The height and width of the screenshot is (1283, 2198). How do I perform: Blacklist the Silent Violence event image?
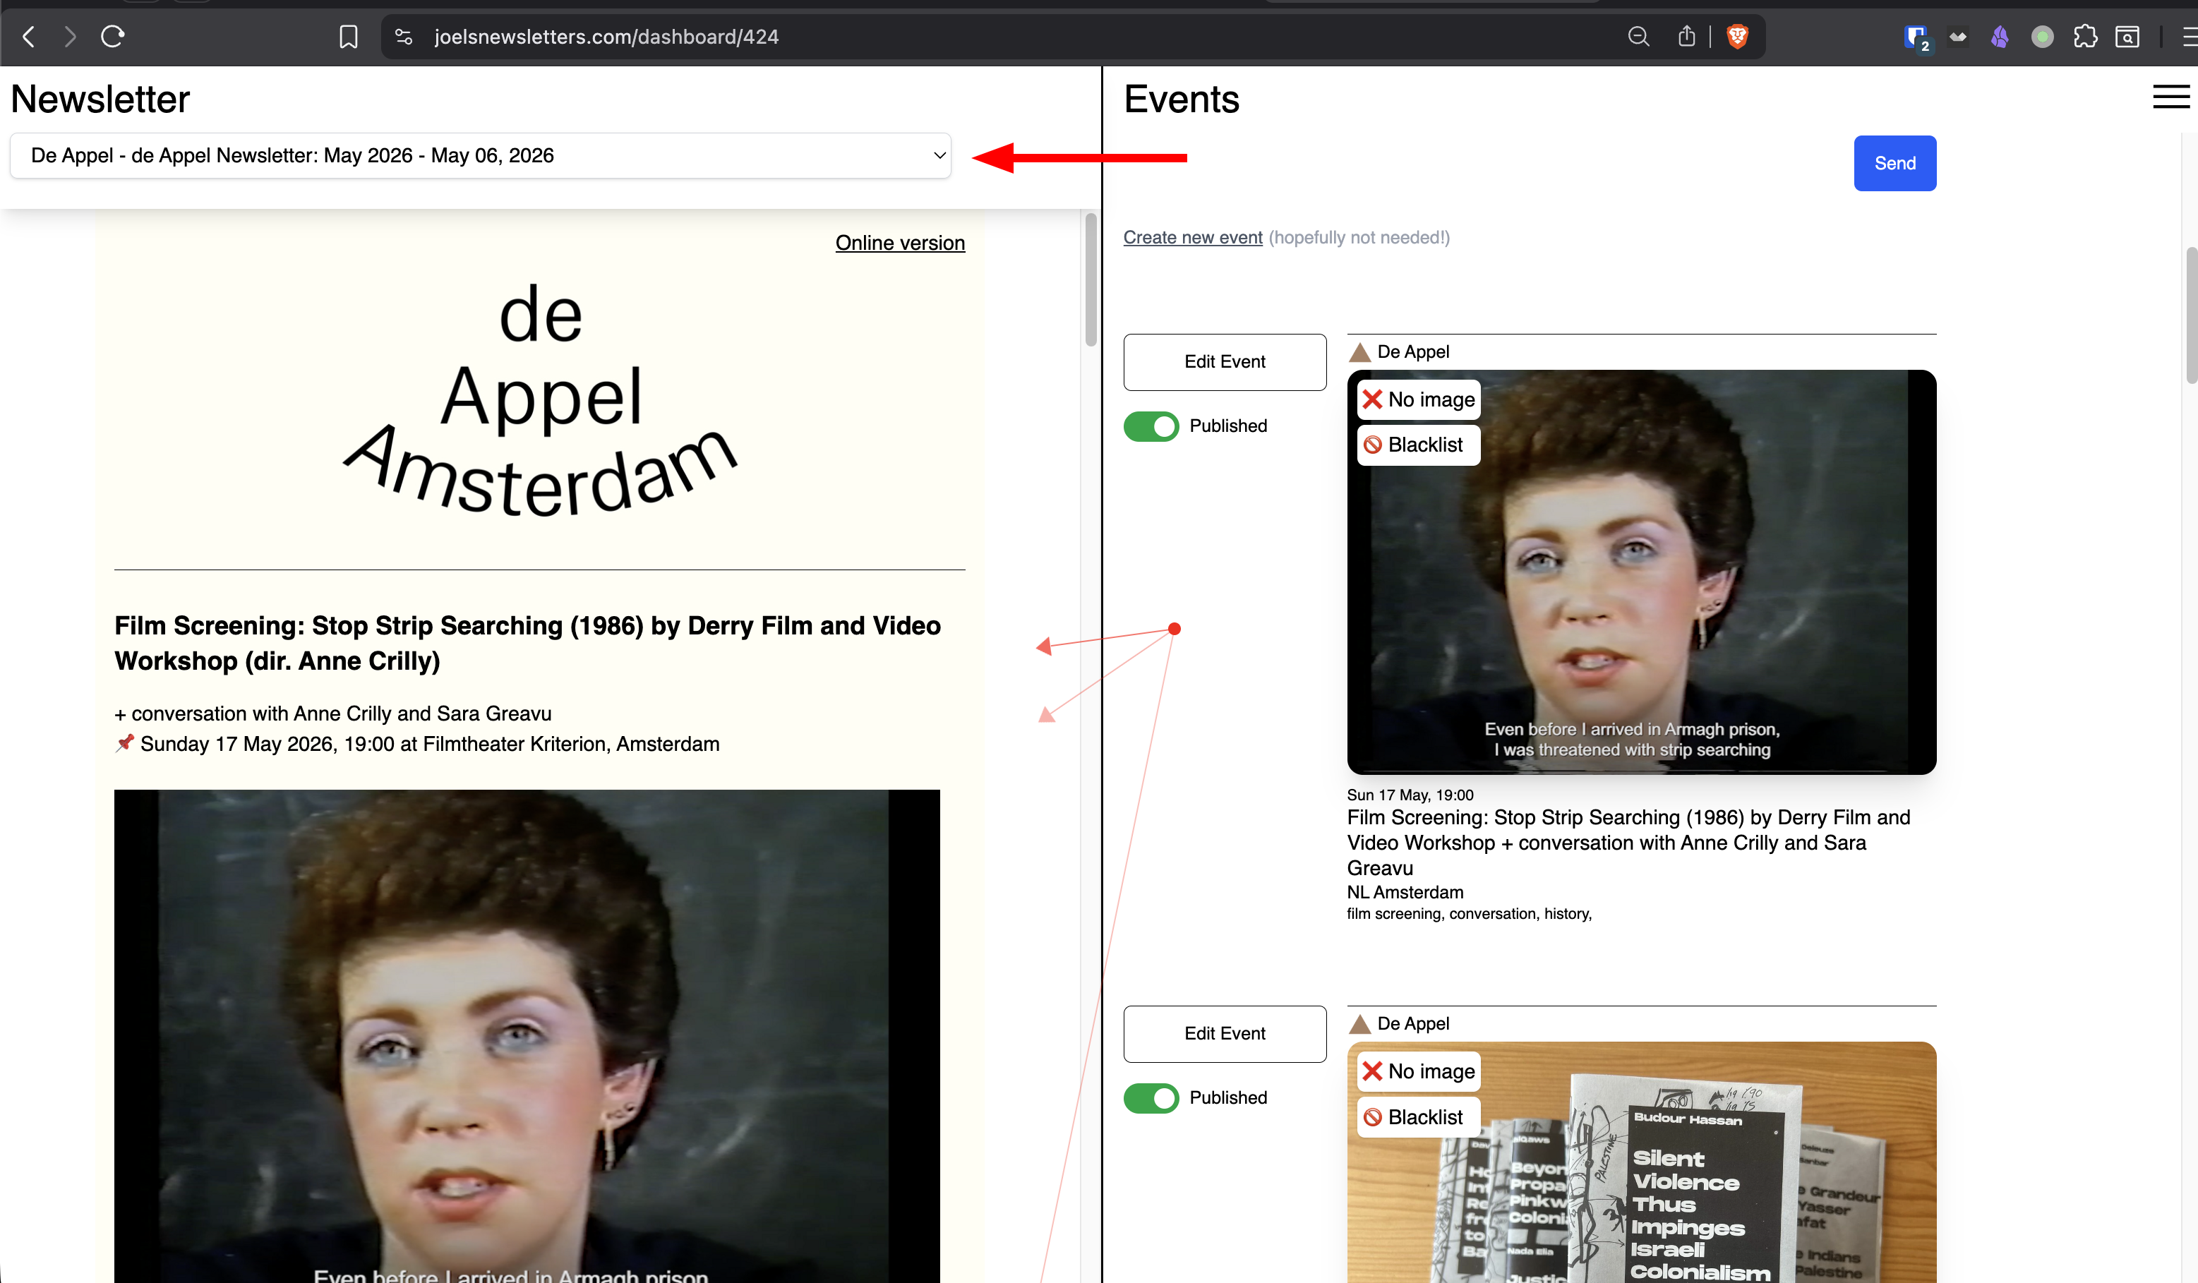[1419, 1117]
